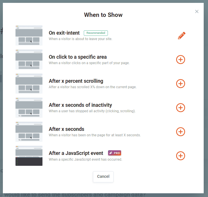Click the PRO badge next to JavaScript event

[114, 153]
